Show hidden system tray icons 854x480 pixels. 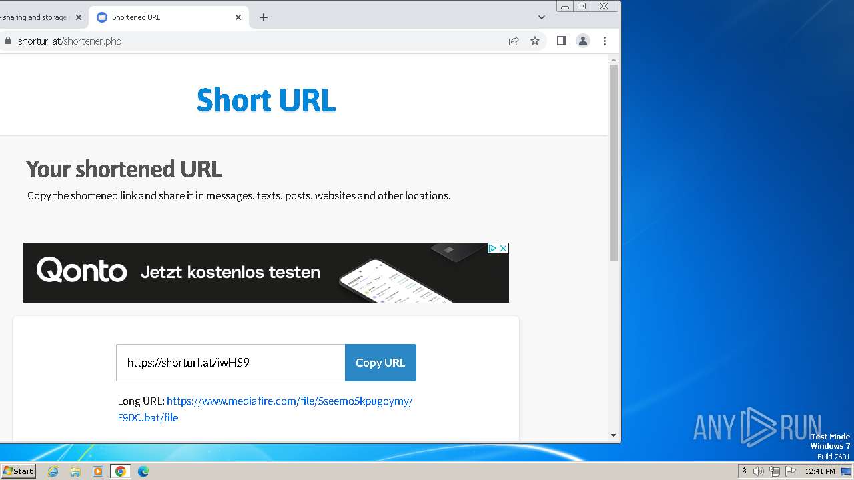744,471
